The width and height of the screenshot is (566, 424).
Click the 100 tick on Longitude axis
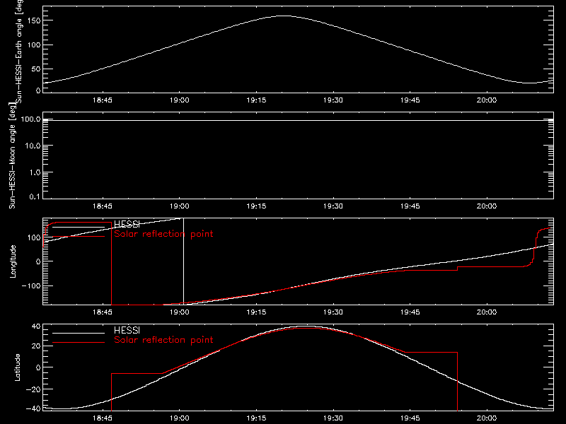34,237
